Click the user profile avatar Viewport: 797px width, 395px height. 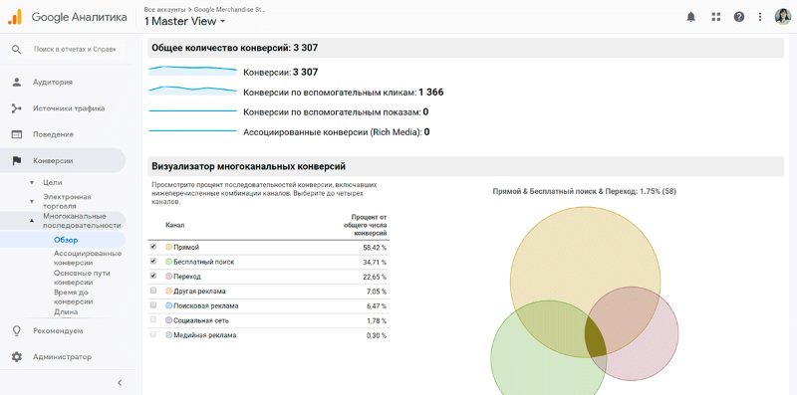pyautogui.click(x=783, y=17)
